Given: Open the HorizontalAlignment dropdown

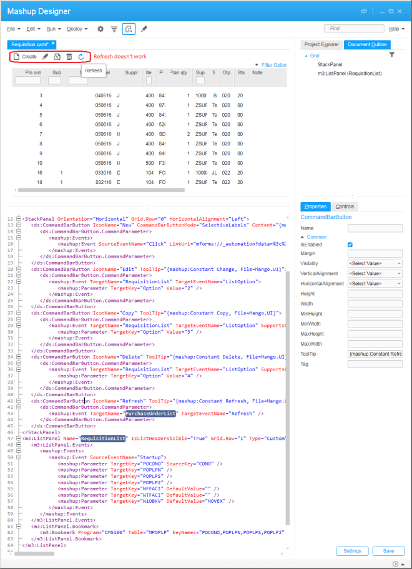Looking at the screenshot, I should tap(375, 283).
